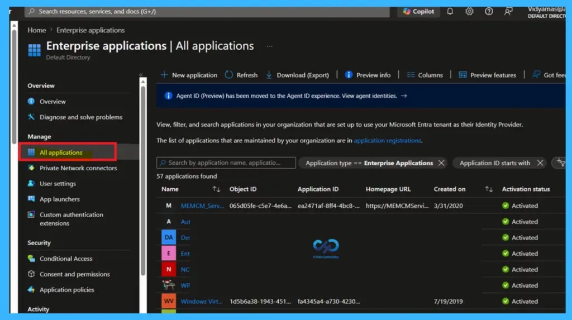572x320 pixels.
Task: Click the Application ID column header
Action: pos(318,189)
